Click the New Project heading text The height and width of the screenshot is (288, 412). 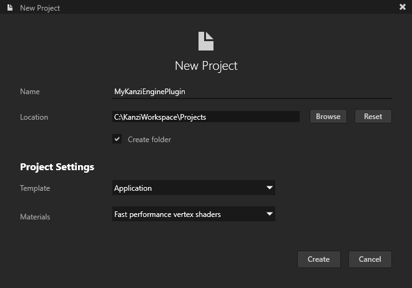(206, 65)
